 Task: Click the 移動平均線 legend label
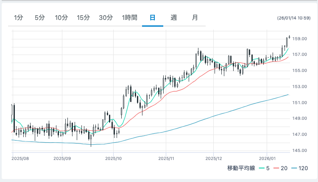coord(241,168)
